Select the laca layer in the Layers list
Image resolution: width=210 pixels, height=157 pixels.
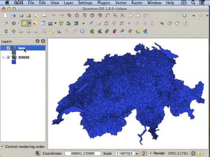point(23,48)
